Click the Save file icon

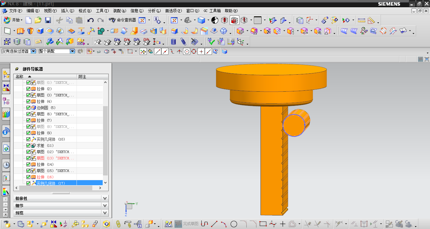click(x=48, y=20)
